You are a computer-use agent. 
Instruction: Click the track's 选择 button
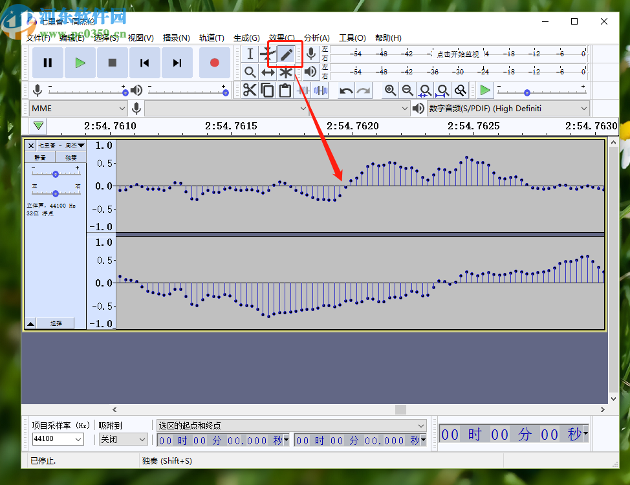click(x=56, y=323)
